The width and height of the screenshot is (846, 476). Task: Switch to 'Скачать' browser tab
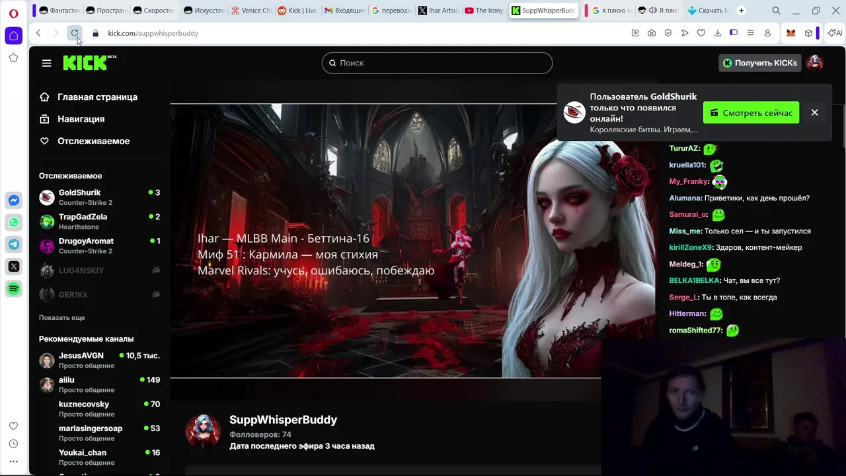[708, 11]
